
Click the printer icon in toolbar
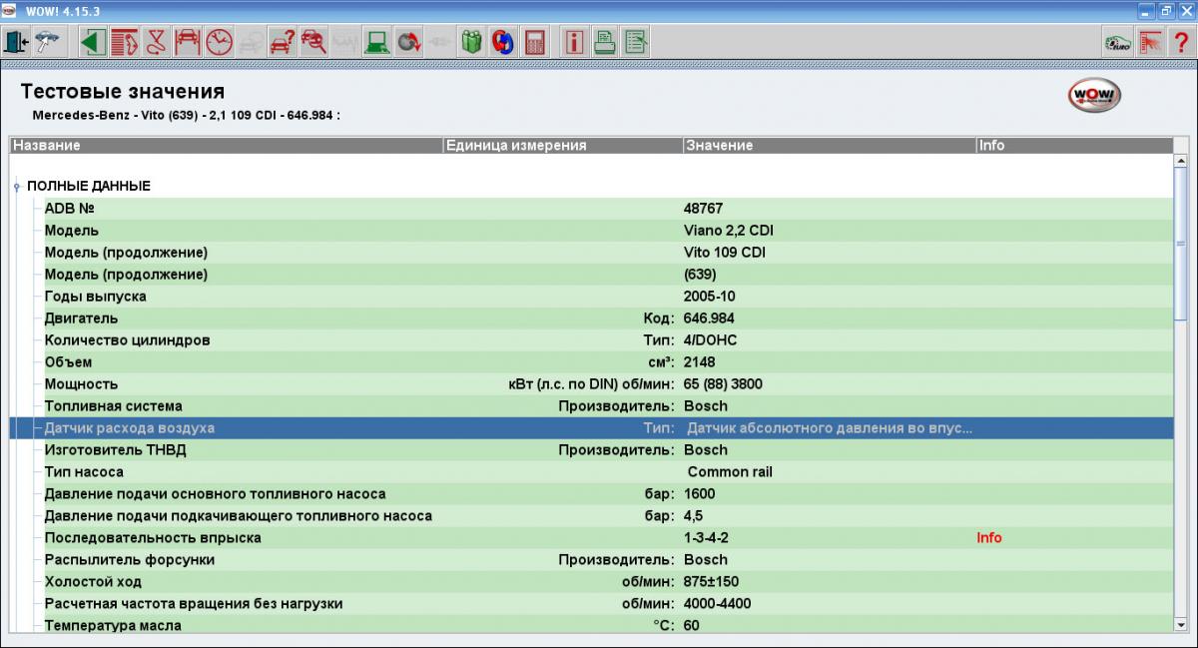[605, 42]
